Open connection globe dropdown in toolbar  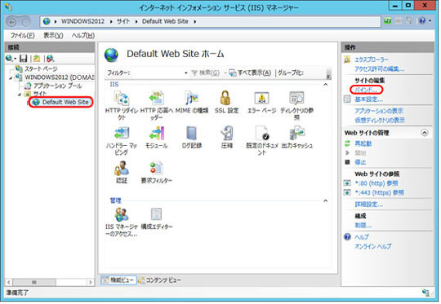click(x=15, y=59)
